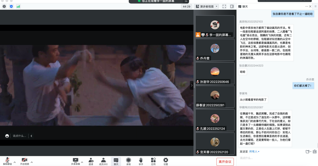Select the 李一囡的屏幕 participant tile
The image size is (318, 166).
click(215, 26)
